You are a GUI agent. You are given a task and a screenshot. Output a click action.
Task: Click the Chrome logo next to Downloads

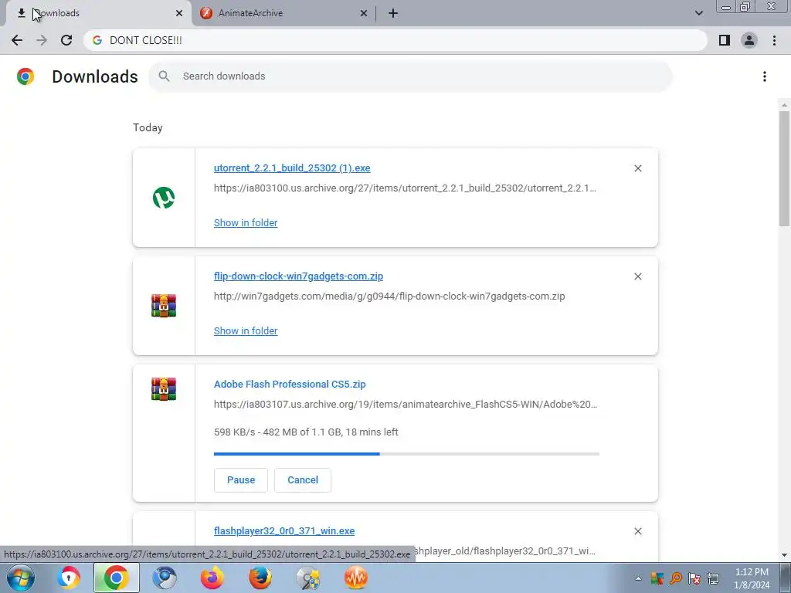[x=25, y=76]
